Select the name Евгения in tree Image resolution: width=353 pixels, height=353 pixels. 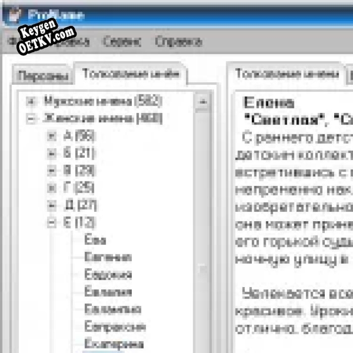click(x=108, y=257)
